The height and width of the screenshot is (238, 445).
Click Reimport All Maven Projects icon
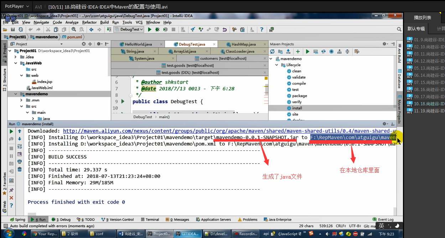pos(272,52)
